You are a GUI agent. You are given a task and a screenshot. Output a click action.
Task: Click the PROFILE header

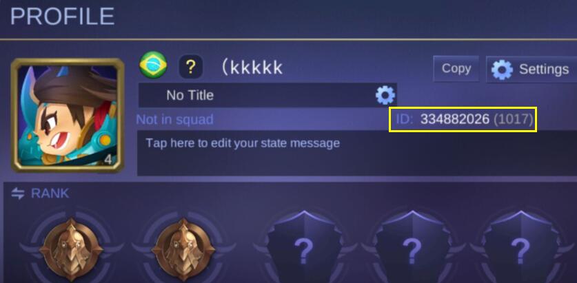tap(62, 16)
